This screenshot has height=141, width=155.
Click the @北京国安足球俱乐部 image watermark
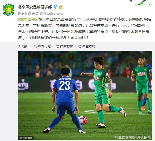pos(133,138)
